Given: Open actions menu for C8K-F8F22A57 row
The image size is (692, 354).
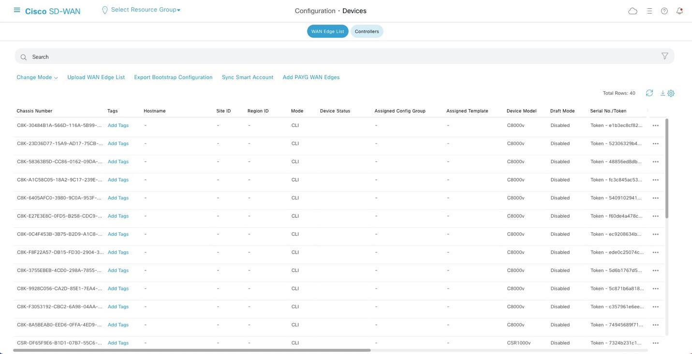Looking at the screenshot, I should point(655,252).
